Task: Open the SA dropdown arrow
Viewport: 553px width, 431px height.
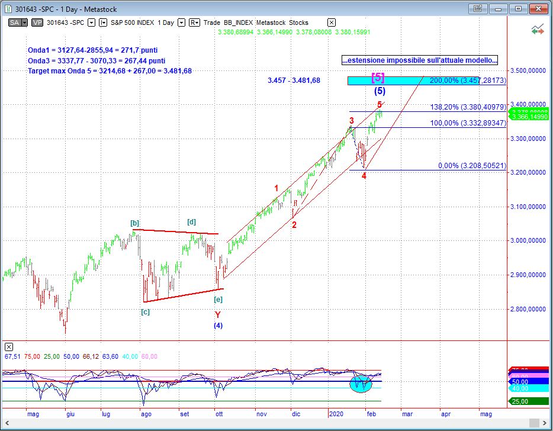Action: coord(24,22)
